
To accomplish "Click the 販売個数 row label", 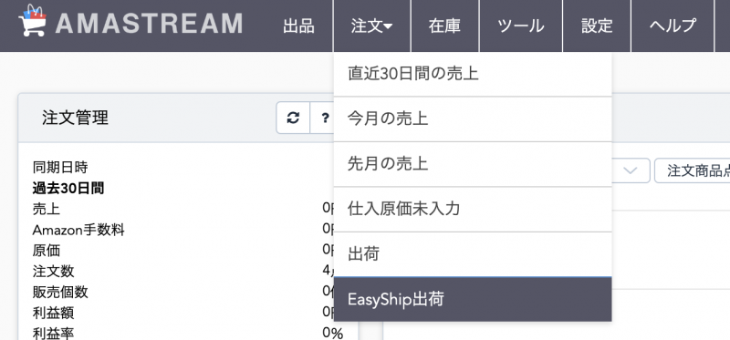I will tap(60, 292).
